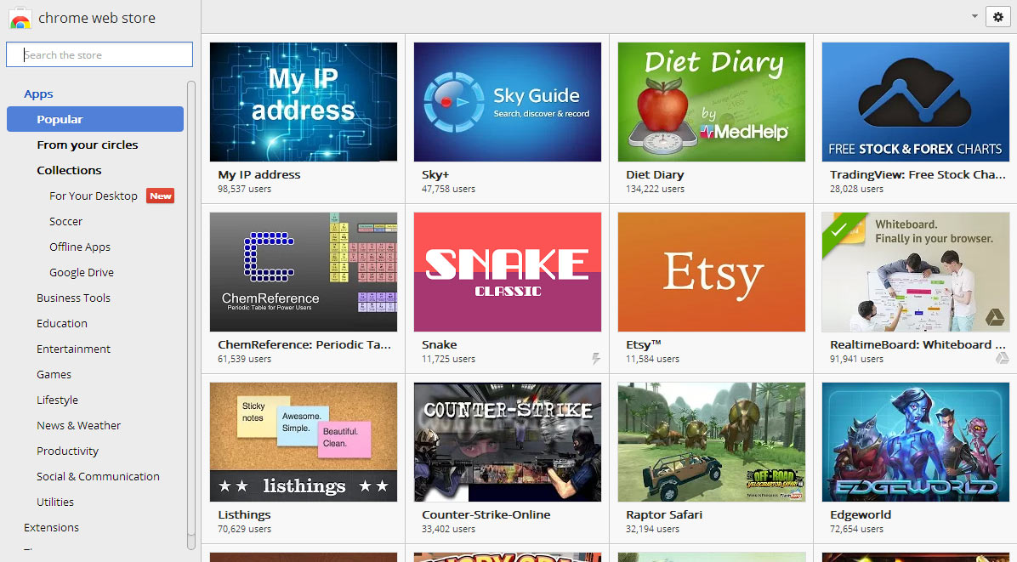Screen dimensions: 1017x562
Task: Click the lightning bolt icon on the Snake card
Action: click(x=595, y=359)
